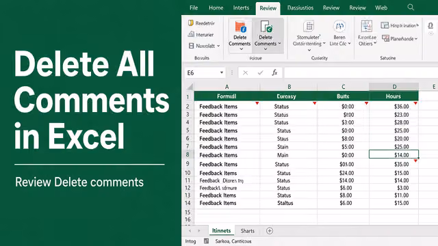Image resolution: width=438 pixels, height=246 pixels.
Task: Select column D header
Action: click(x=394, y=87)
